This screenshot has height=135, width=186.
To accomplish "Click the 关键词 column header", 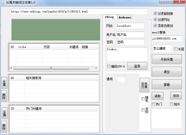I will click(x=74, y=47).
